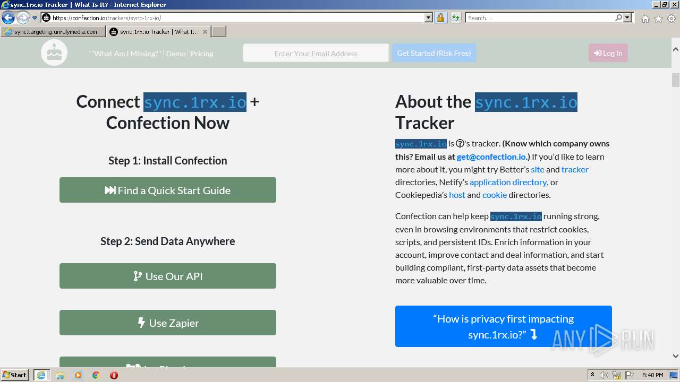
Task: Click the sync.1rx.io code text in About heading
Action: click(x=526, y=102)
